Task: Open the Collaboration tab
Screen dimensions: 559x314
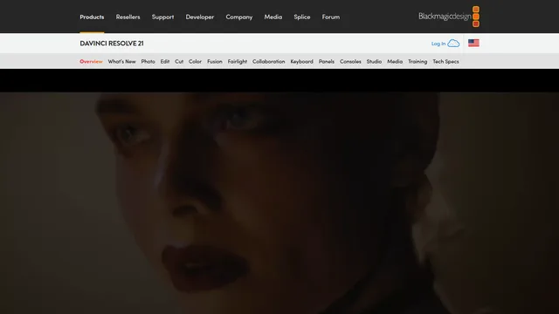Action: [269, 62]
